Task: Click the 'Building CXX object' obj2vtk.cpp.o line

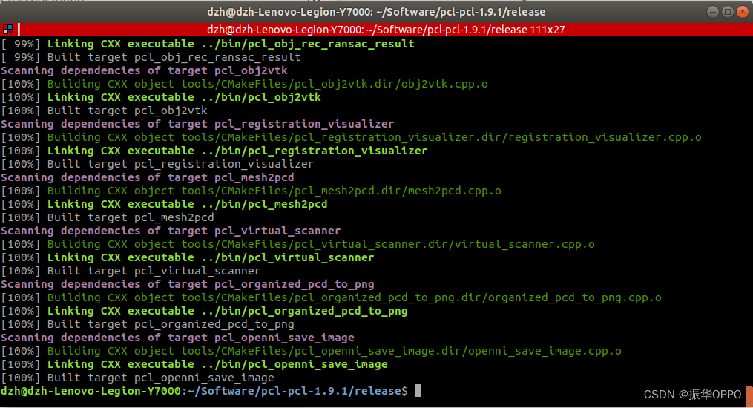Action: 244,84
